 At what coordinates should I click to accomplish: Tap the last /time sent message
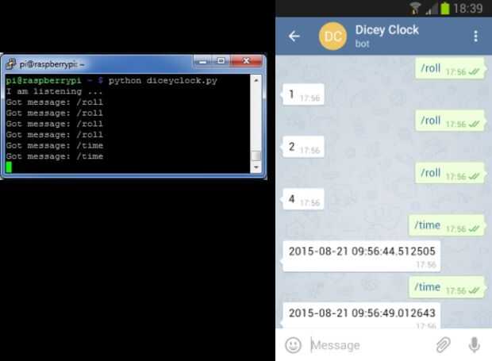447,287
